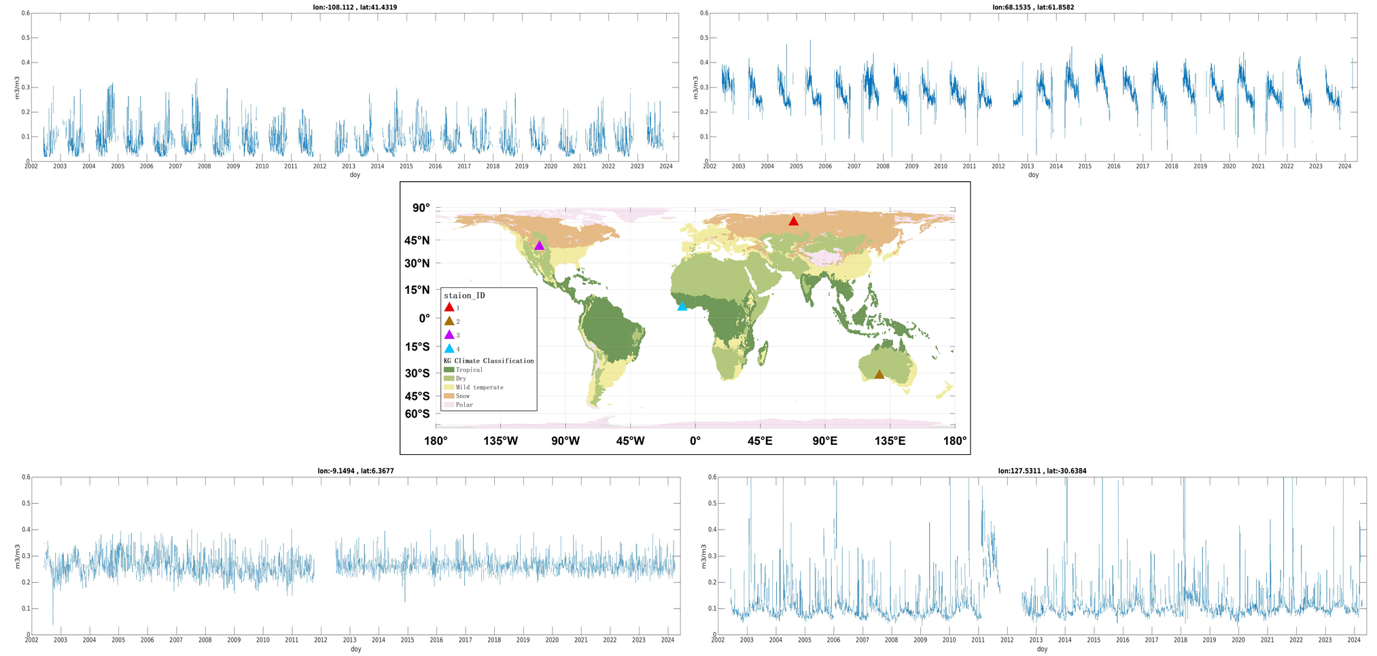Click the brown station 2 triangle in legend
The height and width of the screenshot is (656, 1377).
tap(449, 321)
